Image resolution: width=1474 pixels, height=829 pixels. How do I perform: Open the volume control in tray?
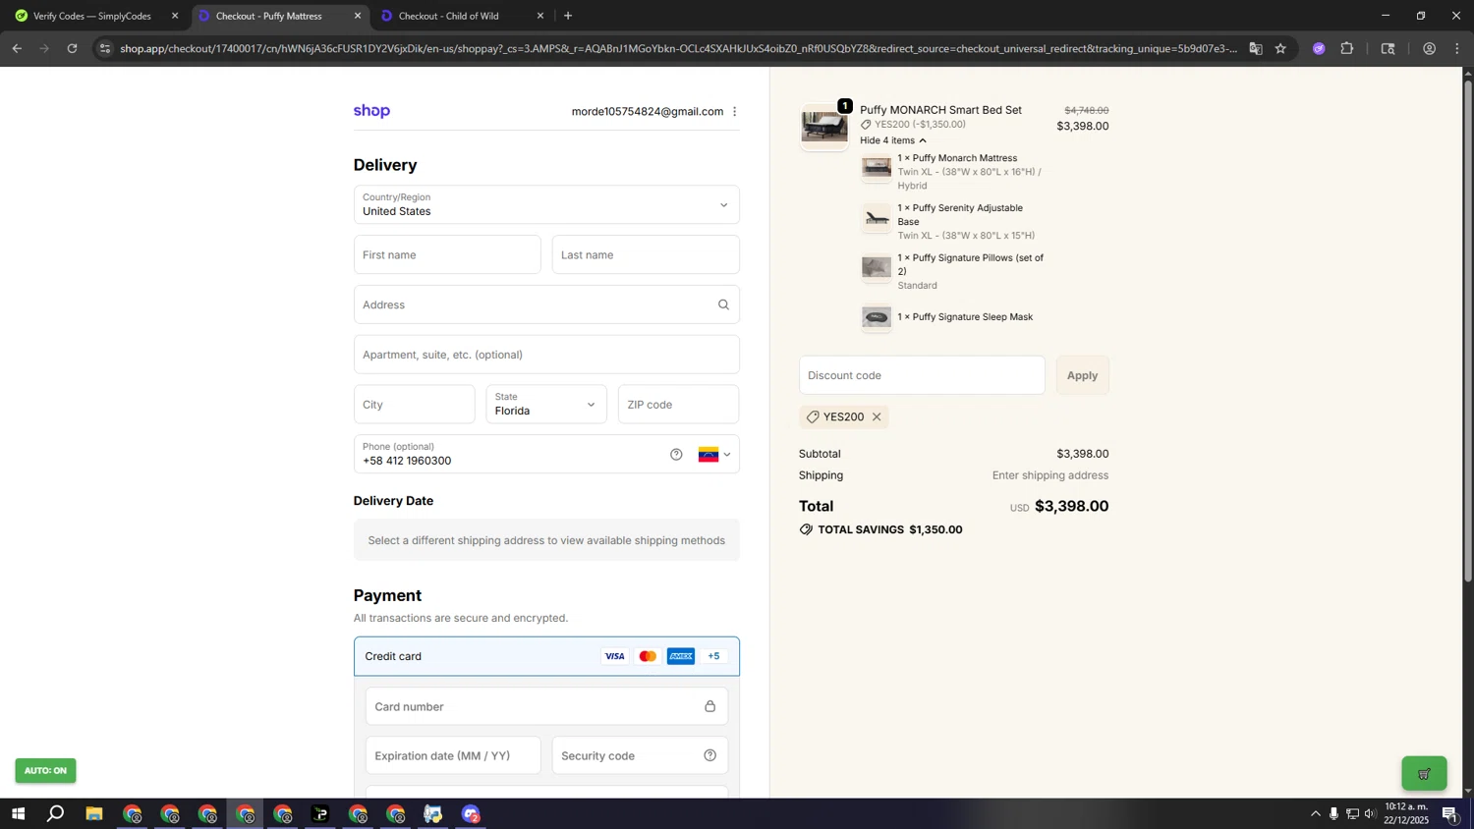coord(1370,814)
